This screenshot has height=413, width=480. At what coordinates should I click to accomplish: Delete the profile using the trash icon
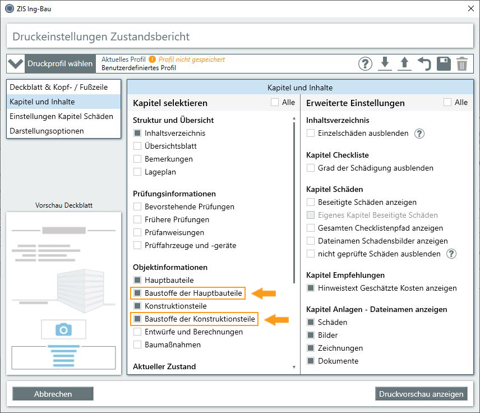point(461,64)
